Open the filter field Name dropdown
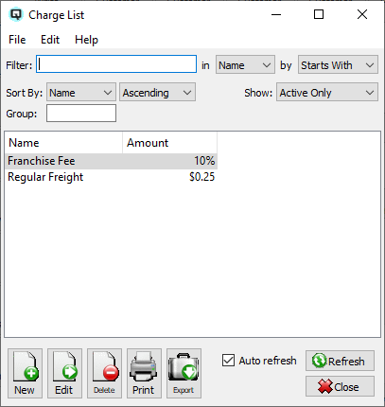Screen dimensions: 385x407 click(245, 65)
